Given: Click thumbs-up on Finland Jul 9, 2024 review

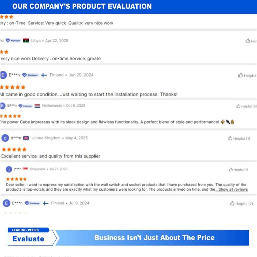Looking at the screenshot, I should click(x=232, y=204).
